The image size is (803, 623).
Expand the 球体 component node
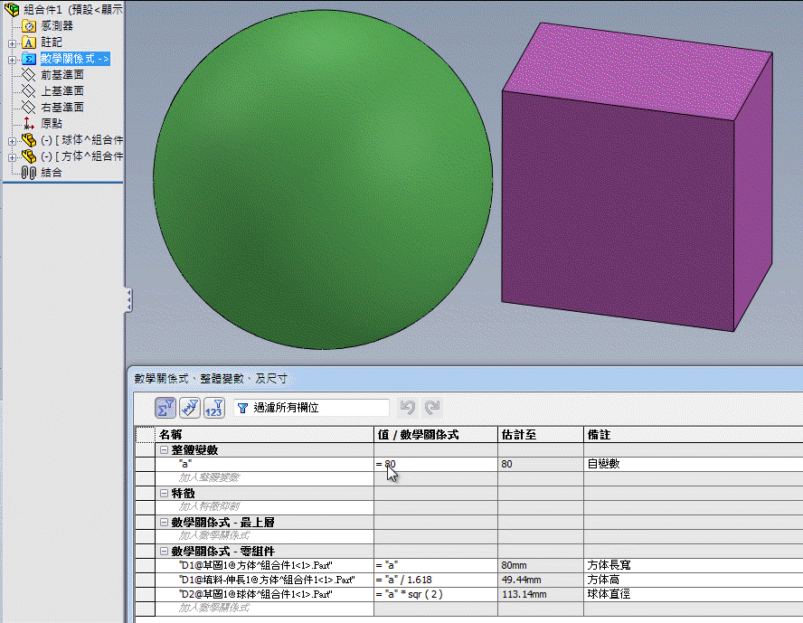pos(13,141)
